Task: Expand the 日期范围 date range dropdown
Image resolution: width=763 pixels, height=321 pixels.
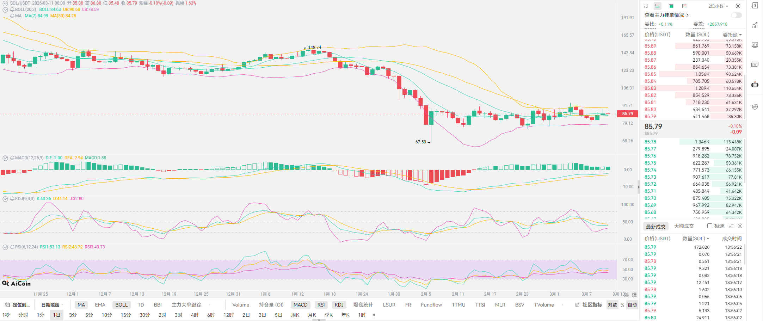Action: [x=52, y=305]
